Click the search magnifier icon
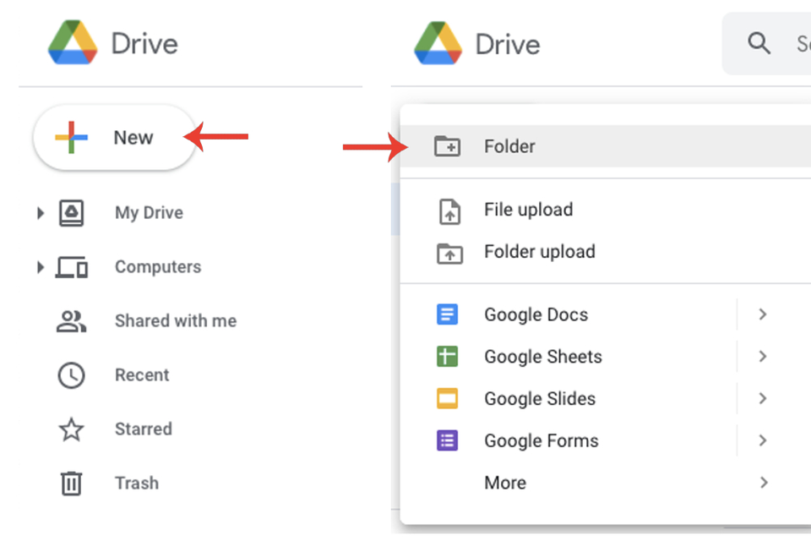This screenshot has height=541, width=811. coord(759,43)
